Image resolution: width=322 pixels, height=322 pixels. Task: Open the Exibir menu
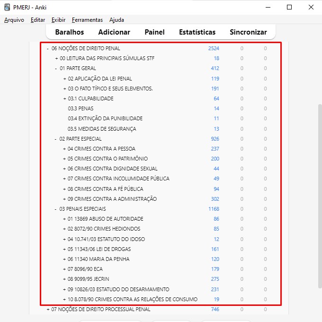click(58, 20)
